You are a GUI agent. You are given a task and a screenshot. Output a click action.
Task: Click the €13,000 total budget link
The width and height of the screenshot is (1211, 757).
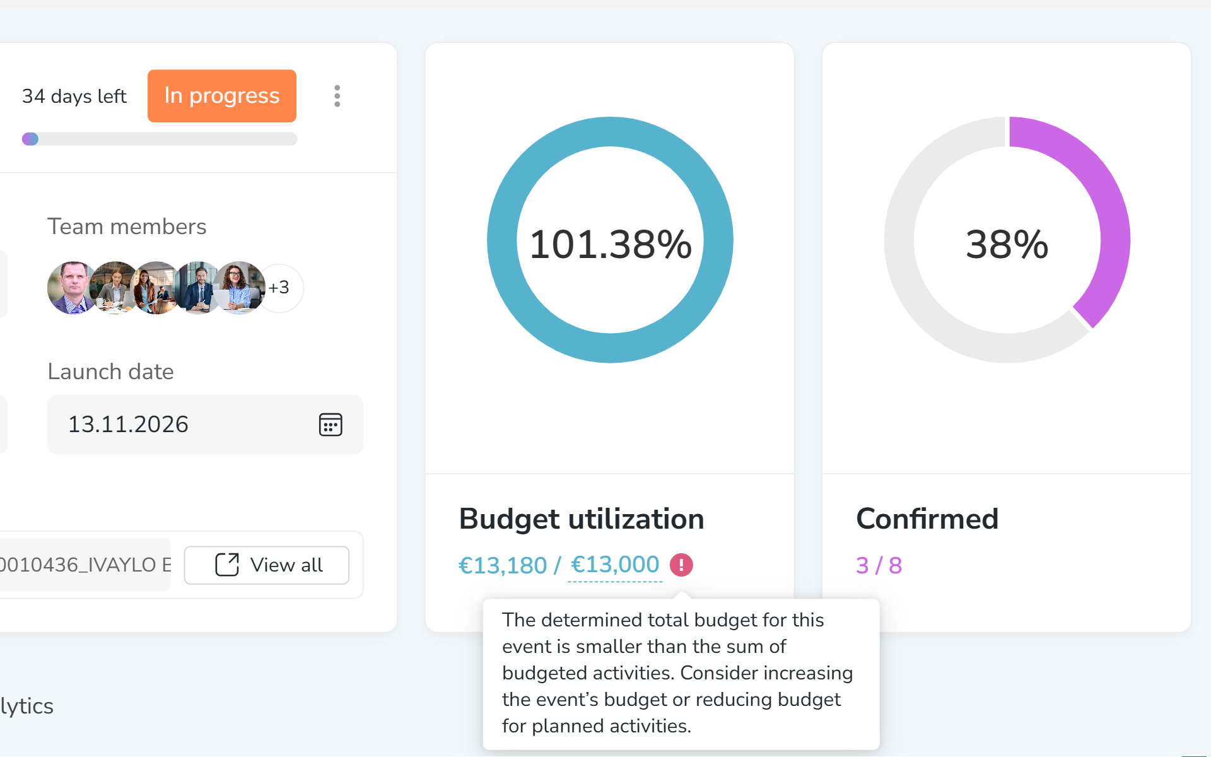615,565
